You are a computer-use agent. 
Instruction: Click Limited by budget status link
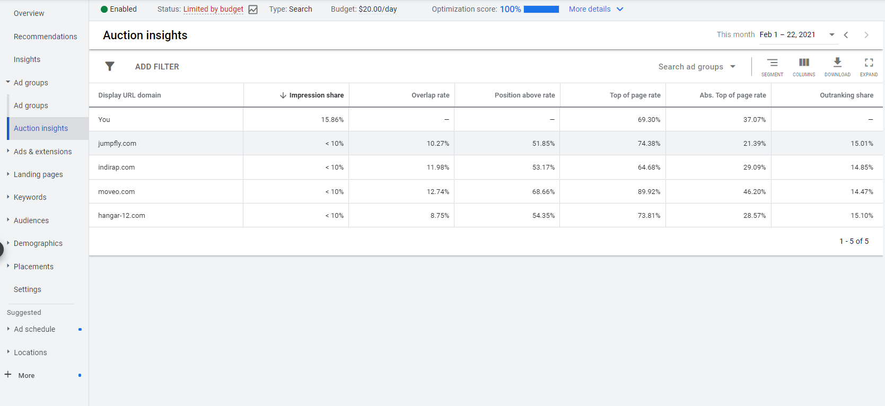click(213, 9)
